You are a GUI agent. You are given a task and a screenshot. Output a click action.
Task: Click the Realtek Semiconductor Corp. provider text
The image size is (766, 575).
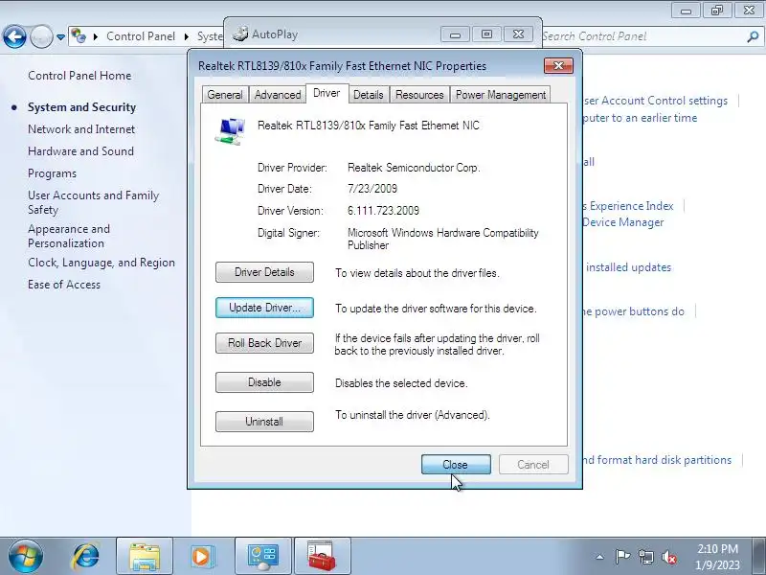[x=414, y=168]
